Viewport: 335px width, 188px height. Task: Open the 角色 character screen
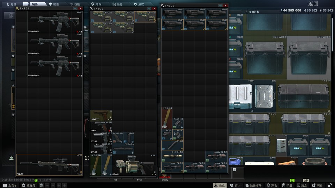pos(219,186)
